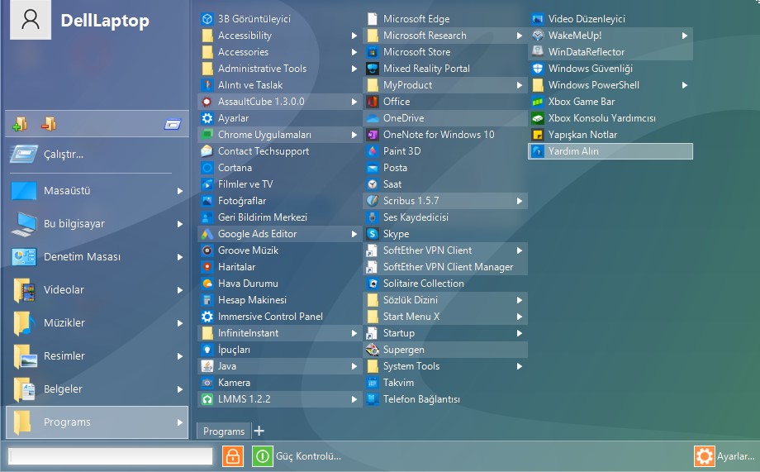760x472 pixels.
Task: Click the remove-item icon with red minus
Action: (x=49, y=124)
